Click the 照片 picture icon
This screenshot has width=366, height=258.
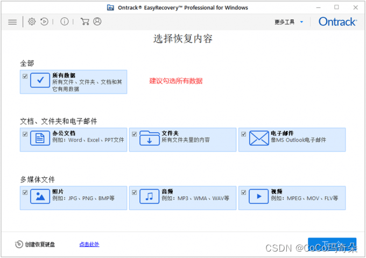point(40,196)
